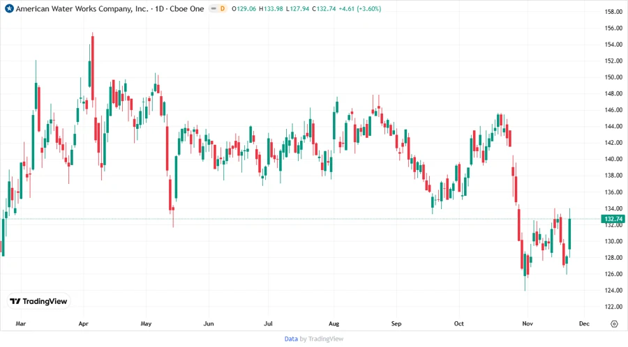Click the 158.00 price axis label

pos(613,12)
